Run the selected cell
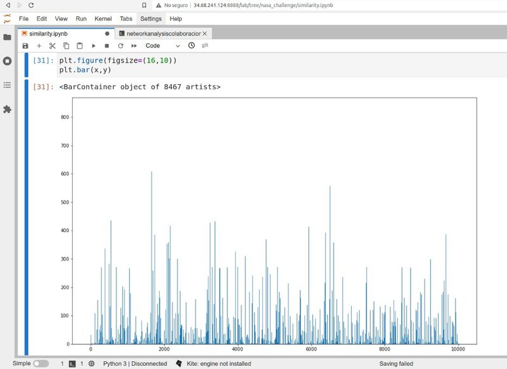 click(x=94, y=46)
